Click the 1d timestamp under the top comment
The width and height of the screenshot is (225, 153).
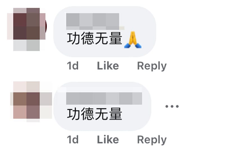pos(73,66)
